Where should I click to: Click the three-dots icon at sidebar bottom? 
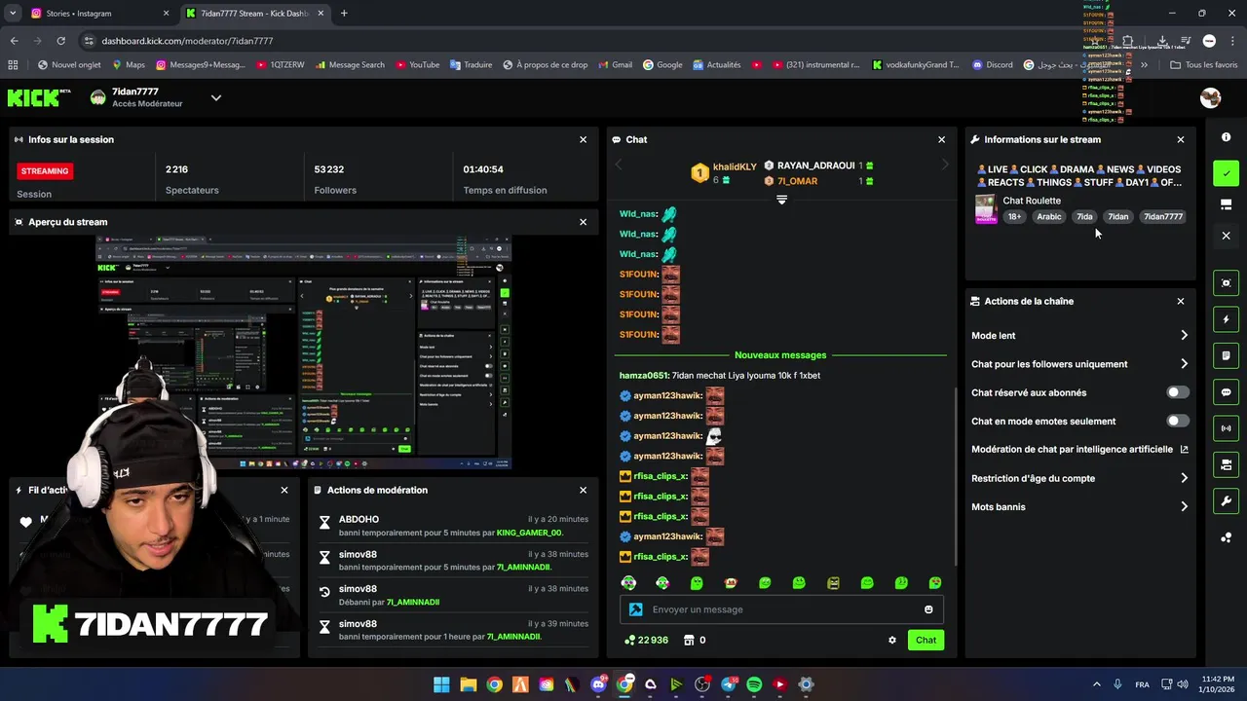1226,537
